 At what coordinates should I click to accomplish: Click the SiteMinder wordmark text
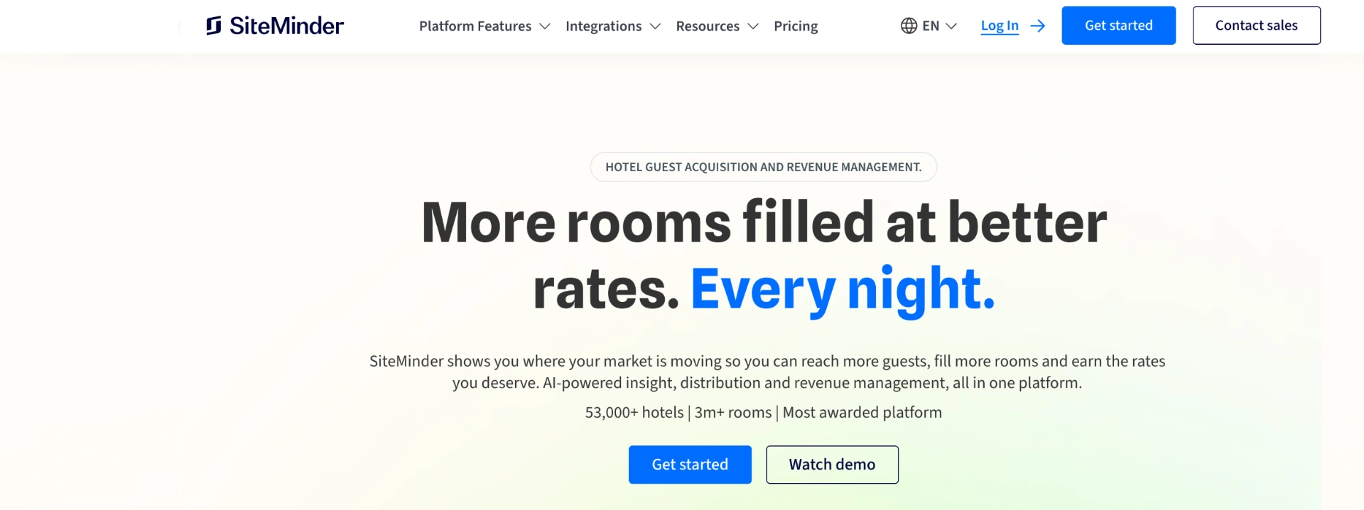click(286, 26)
